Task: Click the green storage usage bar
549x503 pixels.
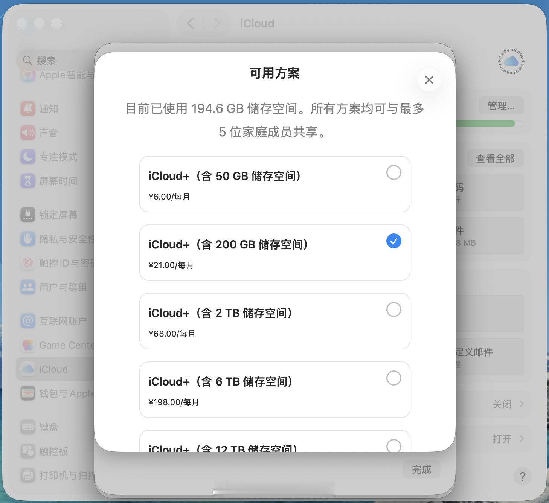Action: [x=485, y=123]
